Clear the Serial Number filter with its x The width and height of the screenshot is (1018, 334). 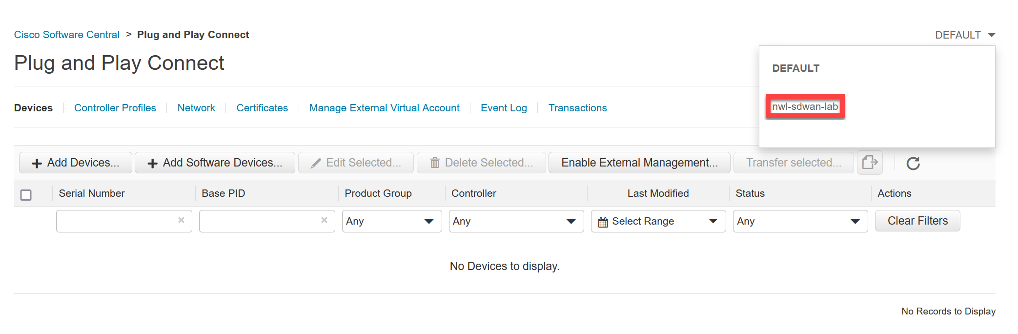coord(181,220)
